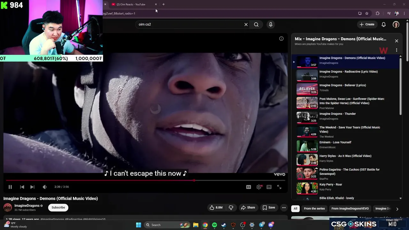Clear the search box text with X
Viewport: 409px width, 230px height.
tap(246, 24)
